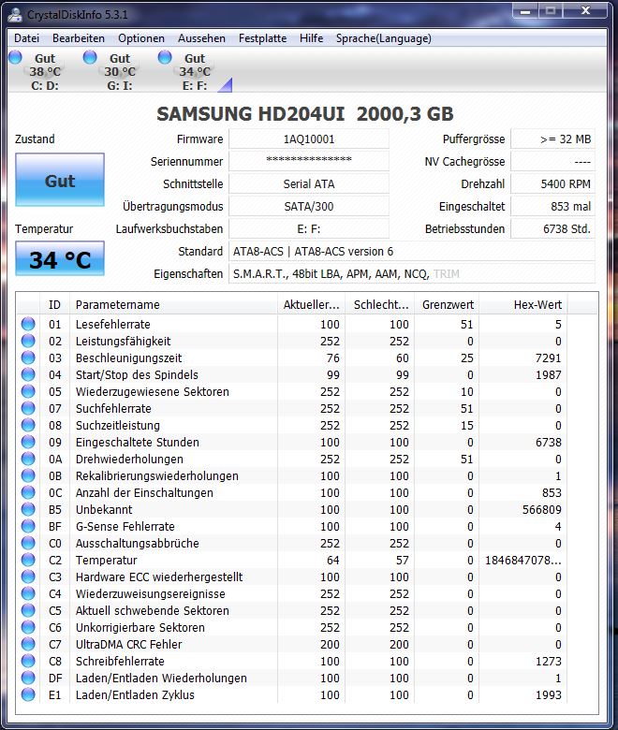Click hex value 7291 in Beschleunigungszeit row
The height and width of the screenshot is (730, 618).
[548, 358]
